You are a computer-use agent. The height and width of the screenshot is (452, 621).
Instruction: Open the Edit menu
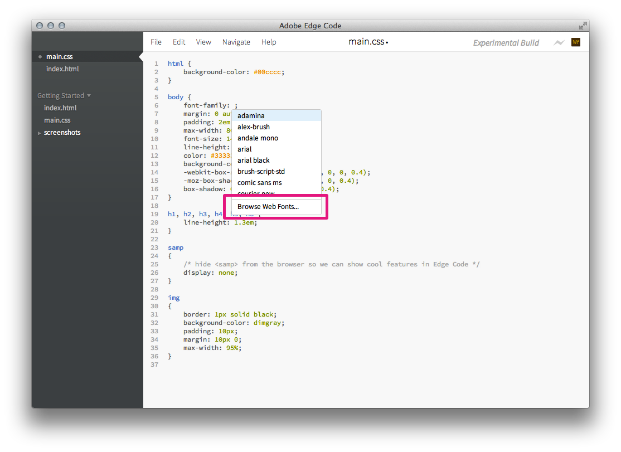click(179, 42)
